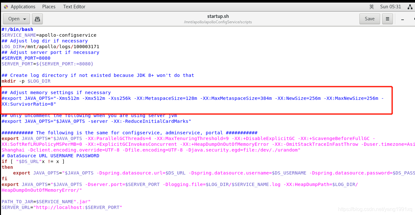
Task: Open the Places menu
Action: tap(49, 7)
